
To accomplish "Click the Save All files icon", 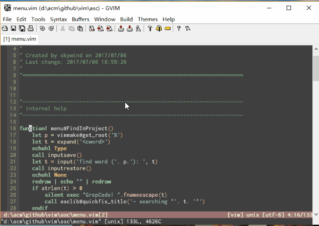I will (22, 28).
